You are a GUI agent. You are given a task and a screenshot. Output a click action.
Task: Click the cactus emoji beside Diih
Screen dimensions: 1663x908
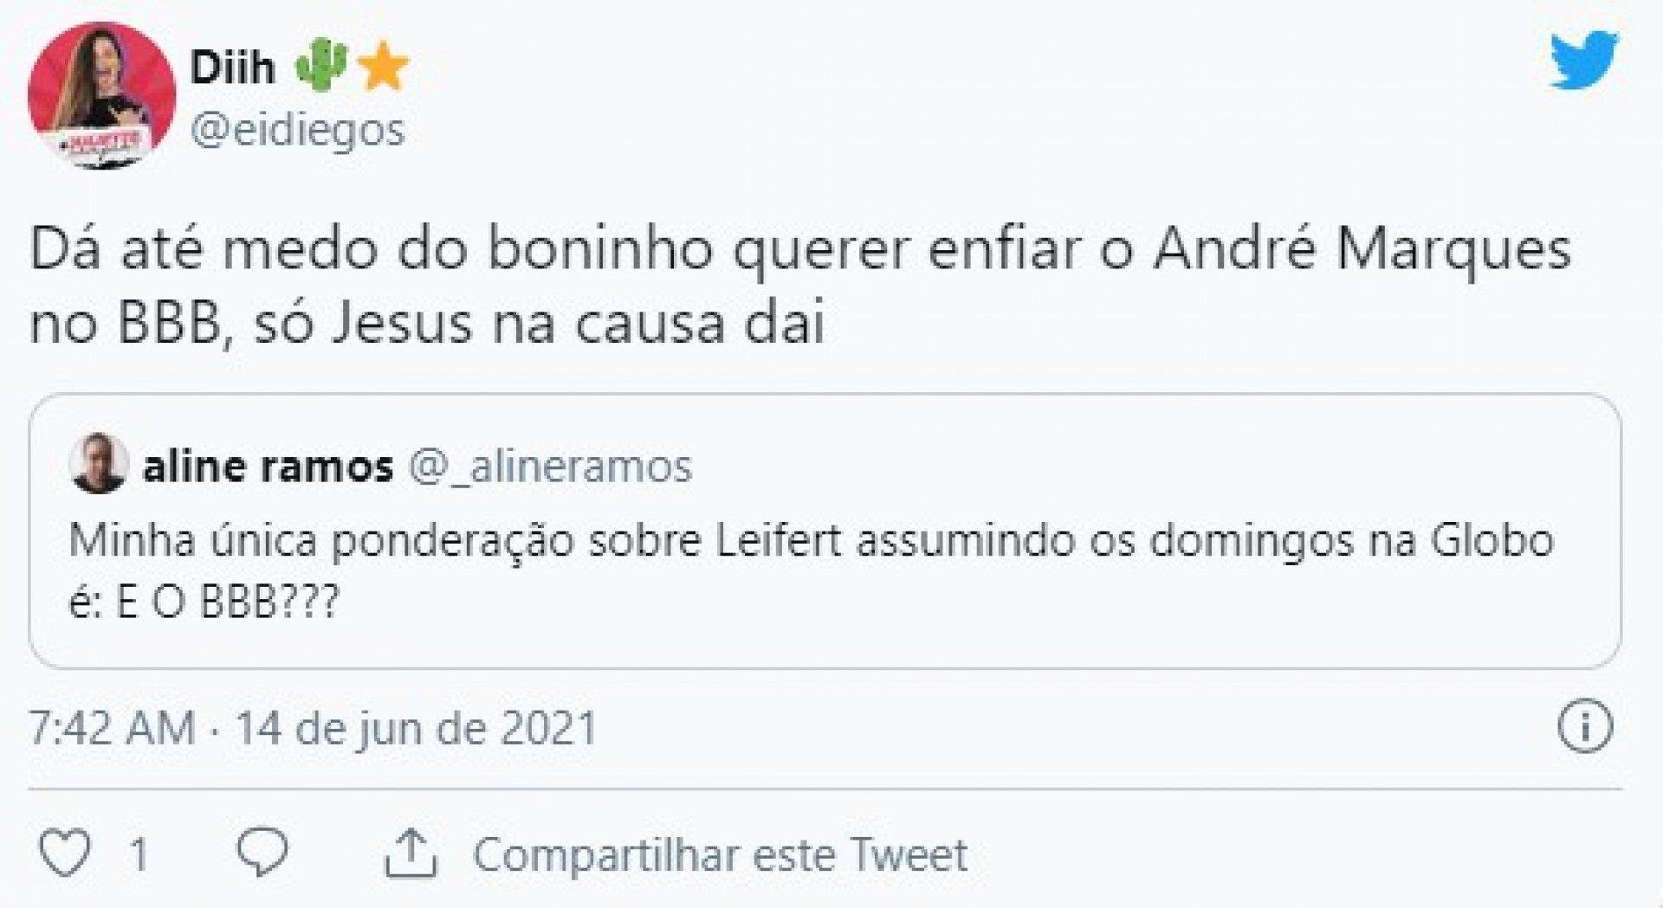point(322,66)
